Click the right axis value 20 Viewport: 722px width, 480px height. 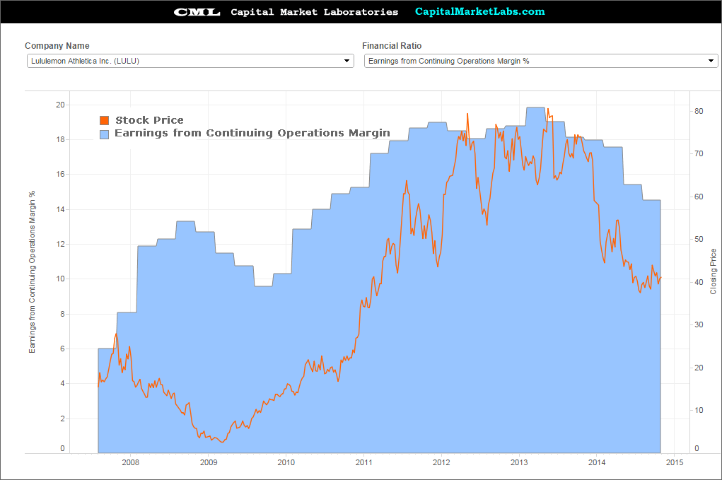click(x=699, y=368)
